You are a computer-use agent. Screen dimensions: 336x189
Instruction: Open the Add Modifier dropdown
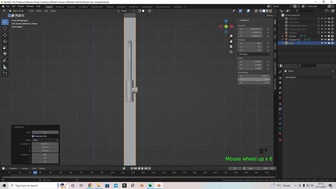[309, 77]
